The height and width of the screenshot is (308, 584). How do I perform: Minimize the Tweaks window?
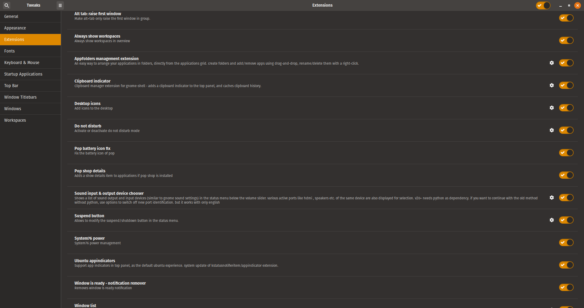[560, 5]
